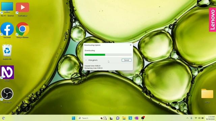The width and height of the screenshot is (216, 121).
Task: Cancel the update download
Action: click(x=127, y=60)
